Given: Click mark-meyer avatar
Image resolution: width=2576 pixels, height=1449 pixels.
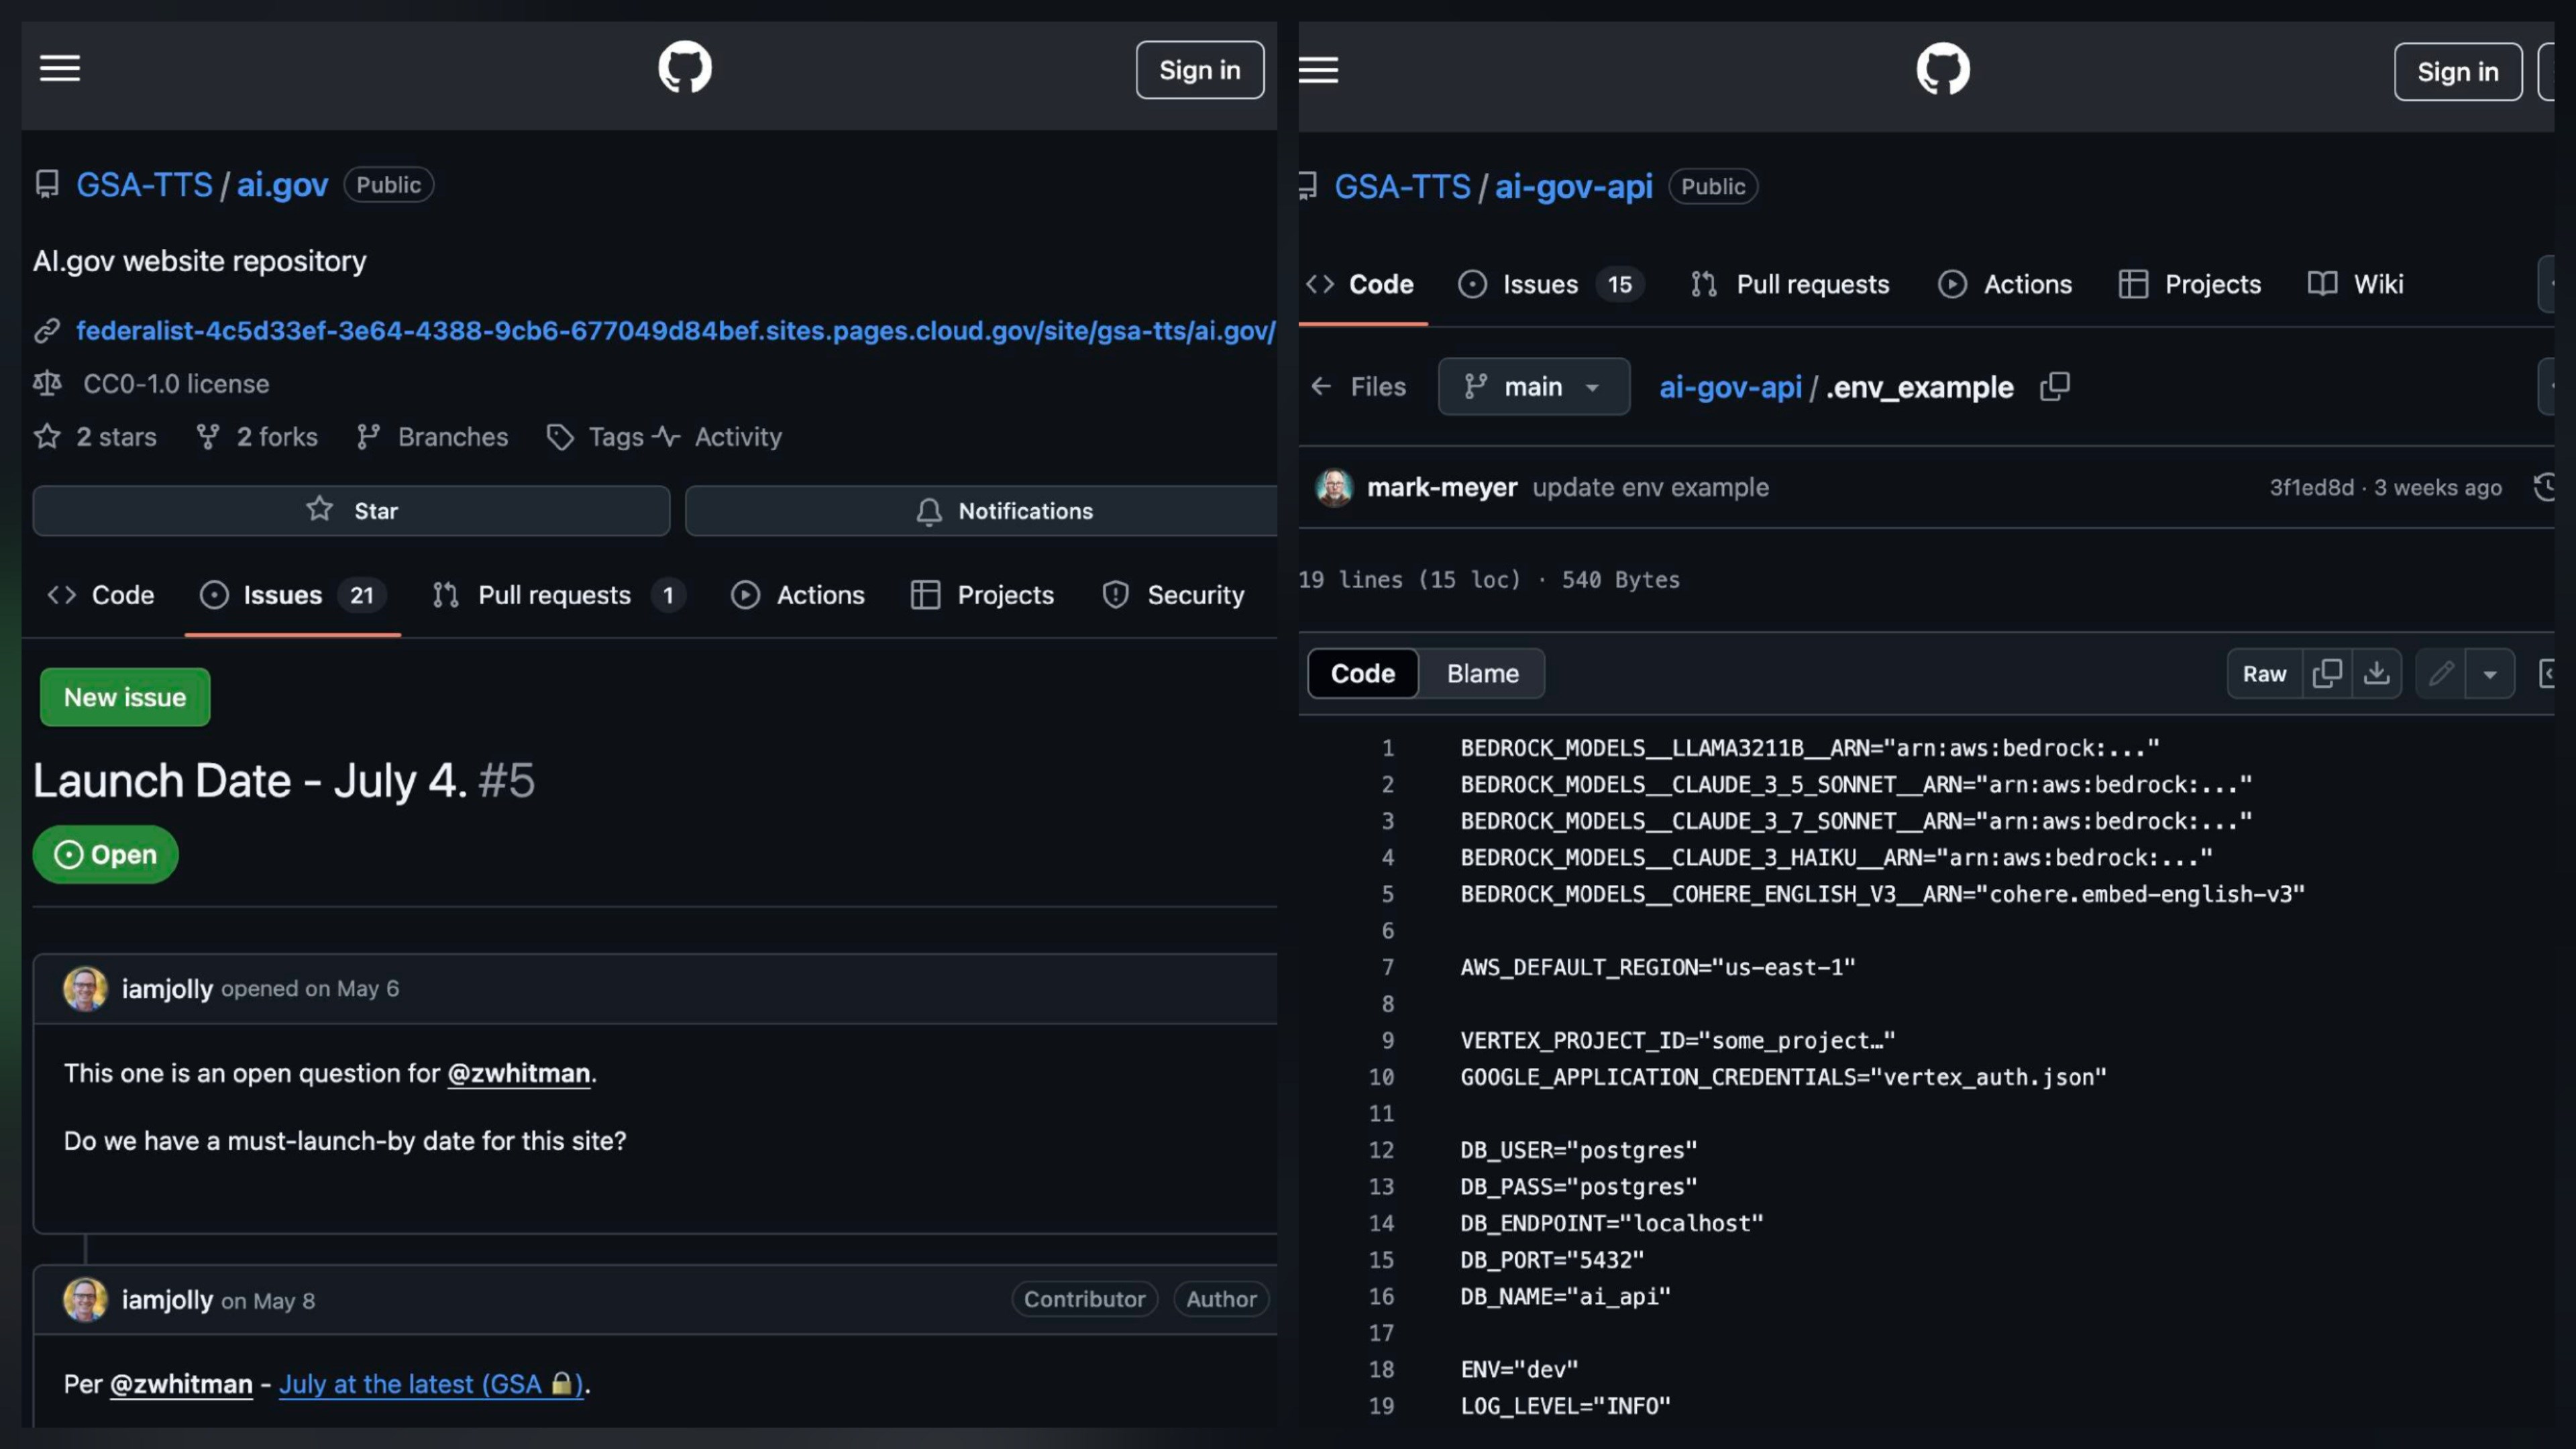Looking at the screenshot, I should pos(1334,487).
